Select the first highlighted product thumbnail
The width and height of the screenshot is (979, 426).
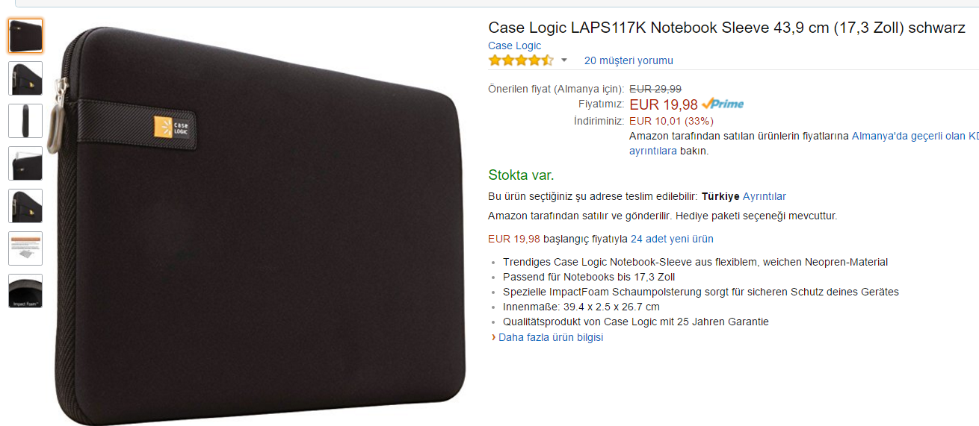25,36
